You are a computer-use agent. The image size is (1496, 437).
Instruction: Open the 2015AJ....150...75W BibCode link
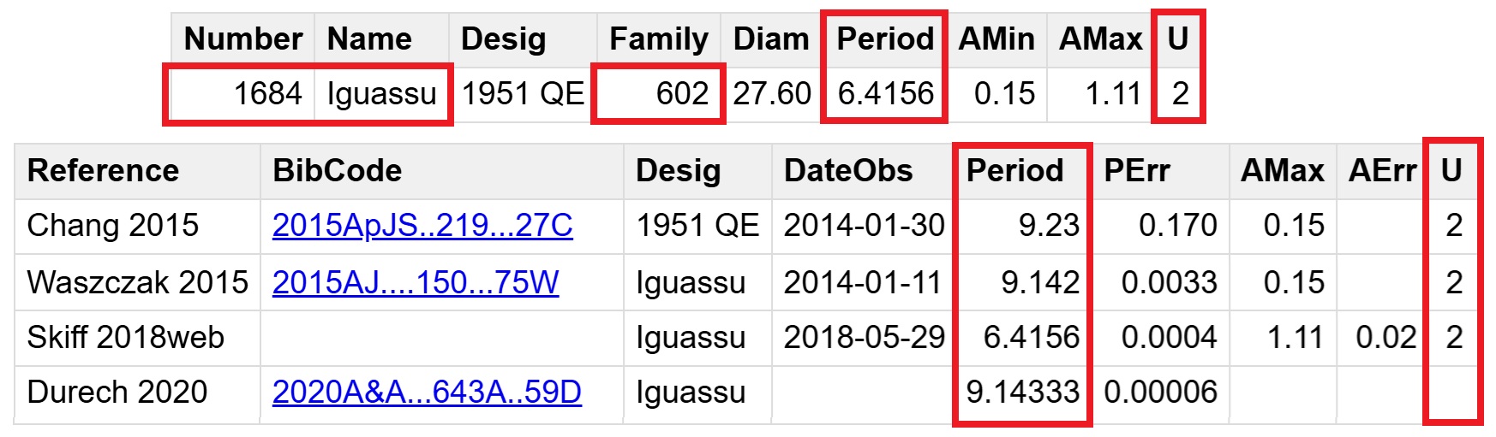coord(416,282)
